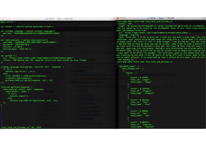The height and width of the screenshot is (146, 206).
Task: Click the 'usage:' output line in bash
Action: point(162,26)
